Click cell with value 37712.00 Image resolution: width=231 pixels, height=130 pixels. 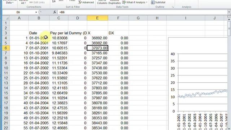(x=97, y=83)
